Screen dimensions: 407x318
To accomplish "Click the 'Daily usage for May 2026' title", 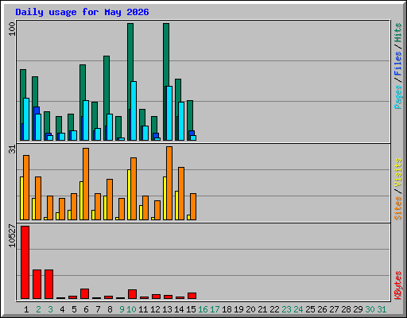I will point(82,13).
